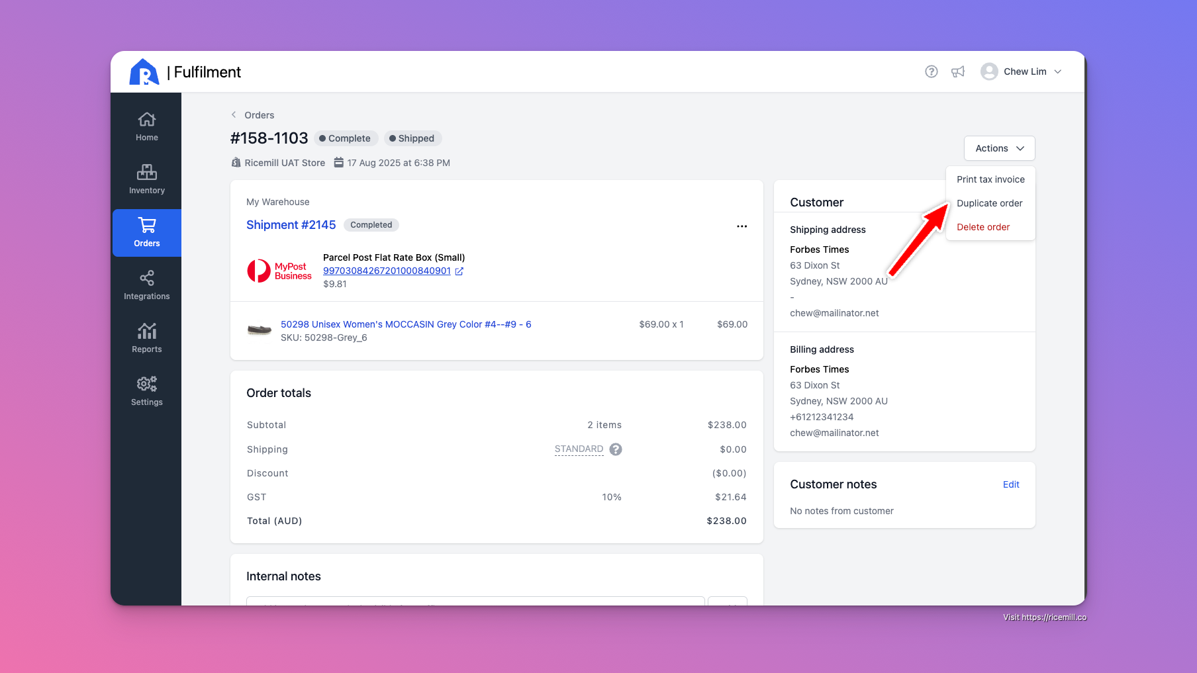Open Shipment #2145 link

(x=291, y=225)
